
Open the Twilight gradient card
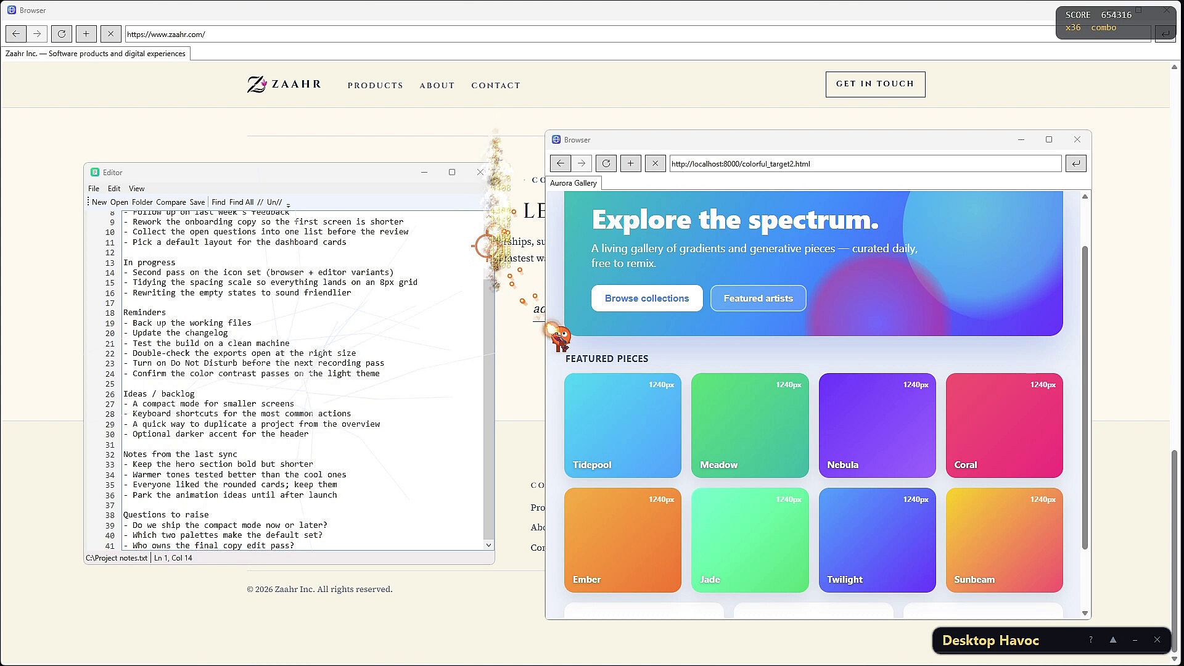click(878, 540)
